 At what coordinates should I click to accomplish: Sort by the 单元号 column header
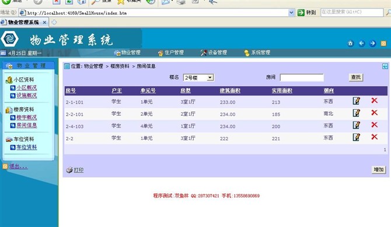coord(148,91)
